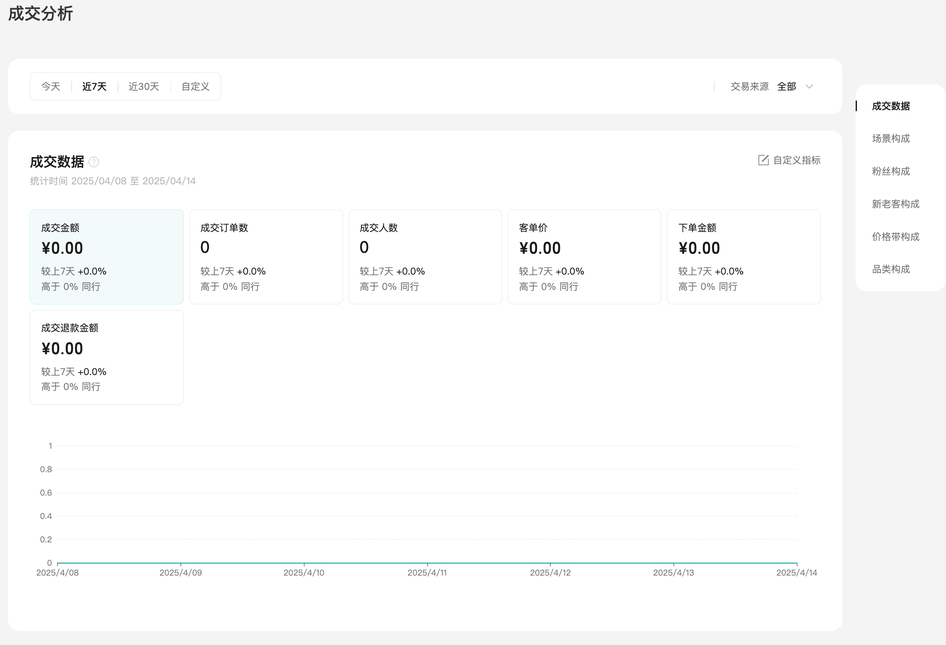Screen dimensions: 946x645
Task: Toggle the 成交人数 metric card
Action: point(425,257)
